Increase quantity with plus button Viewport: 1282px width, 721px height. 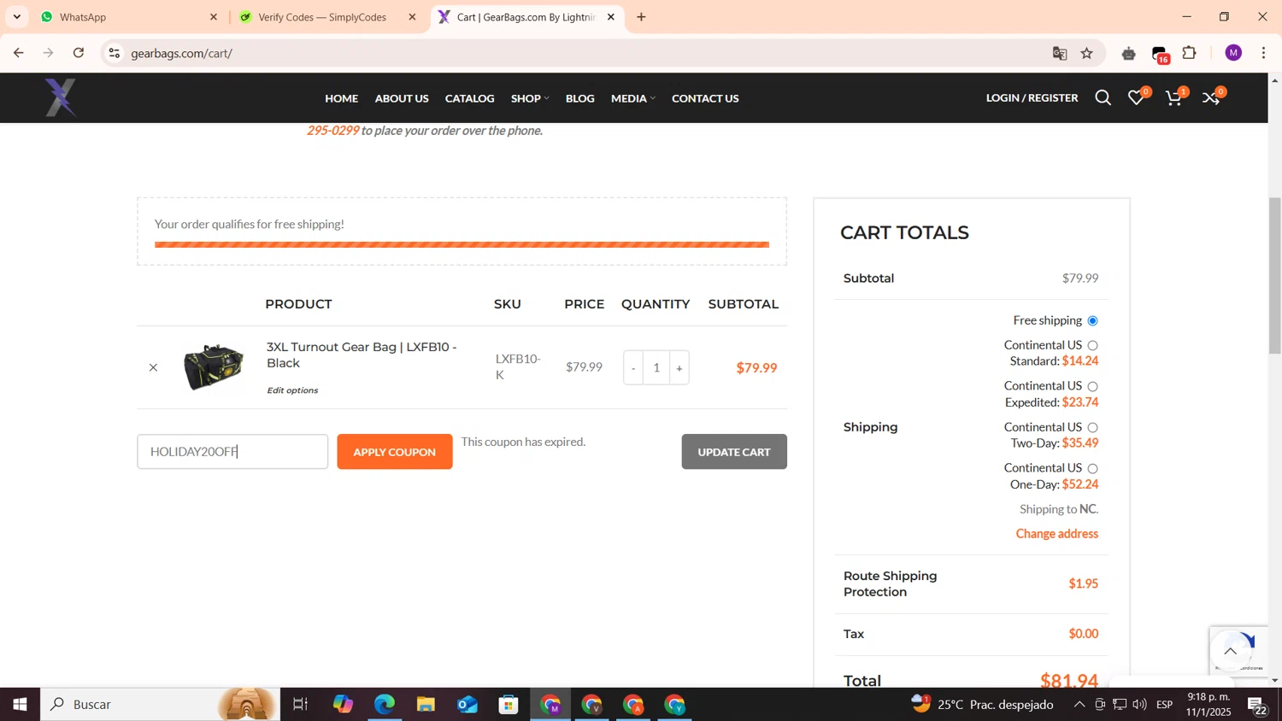coord(679,368)
